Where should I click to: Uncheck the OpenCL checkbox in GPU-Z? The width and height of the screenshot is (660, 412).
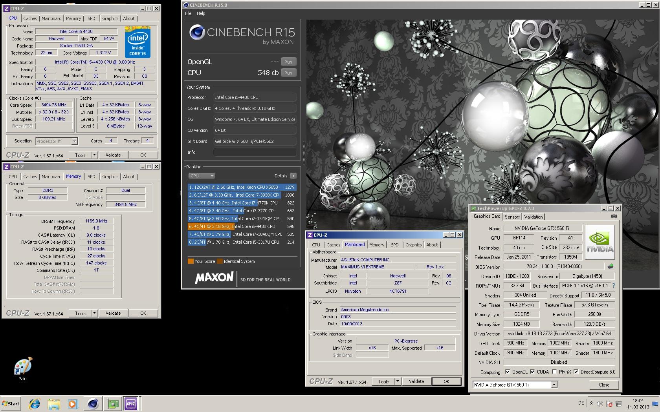(x=508, y=372)
